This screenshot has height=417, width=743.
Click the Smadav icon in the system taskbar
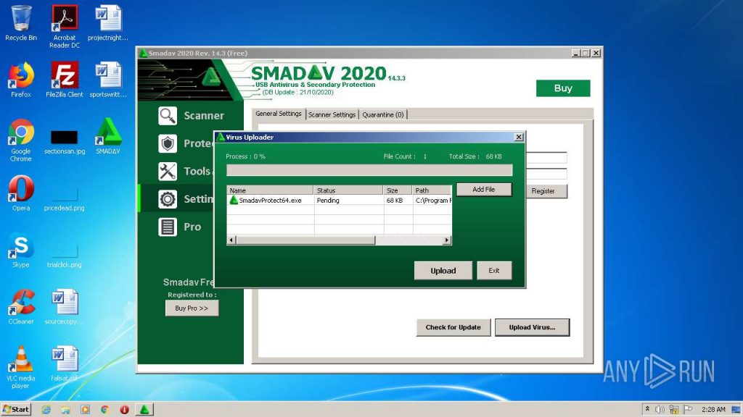[144, 410]
